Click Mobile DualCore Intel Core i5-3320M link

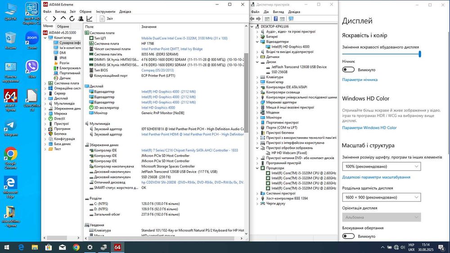point(184,38)
